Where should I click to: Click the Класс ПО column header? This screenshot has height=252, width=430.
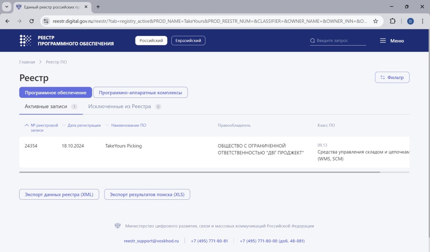pos(326,125)
